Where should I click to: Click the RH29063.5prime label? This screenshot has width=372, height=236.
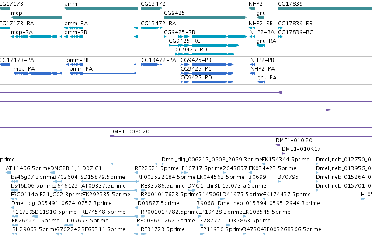pyautogui.click(x=35, y=229)
